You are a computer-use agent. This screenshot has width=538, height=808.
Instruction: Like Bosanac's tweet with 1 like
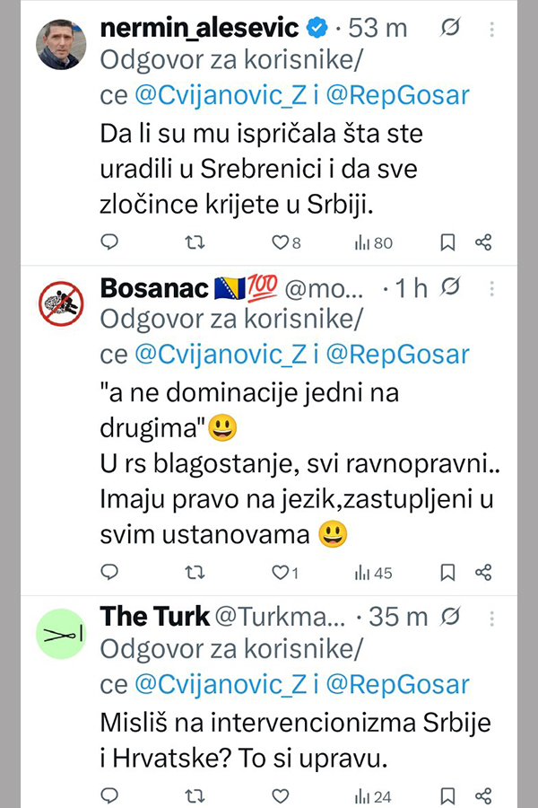pos(280,572)
